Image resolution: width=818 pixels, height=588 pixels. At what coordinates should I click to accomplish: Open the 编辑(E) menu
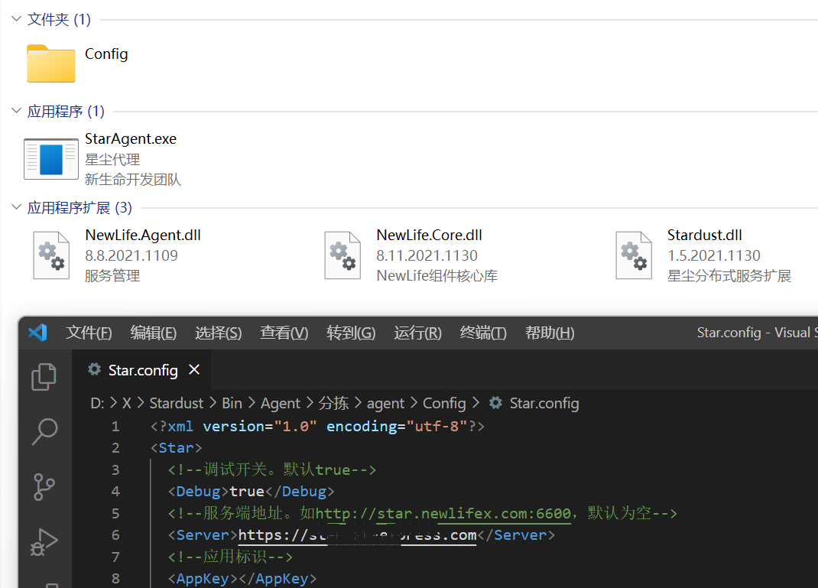[154, 333]
